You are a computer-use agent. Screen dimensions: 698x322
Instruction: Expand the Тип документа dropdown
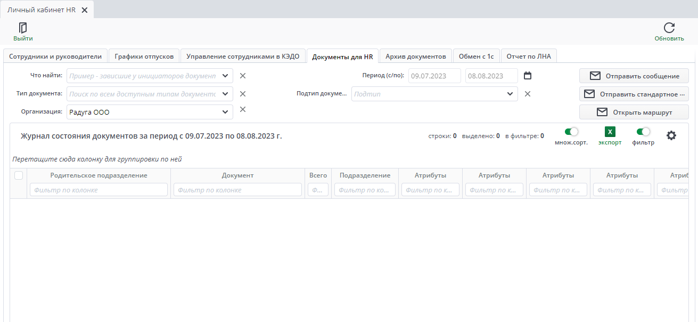coord(225,94)
